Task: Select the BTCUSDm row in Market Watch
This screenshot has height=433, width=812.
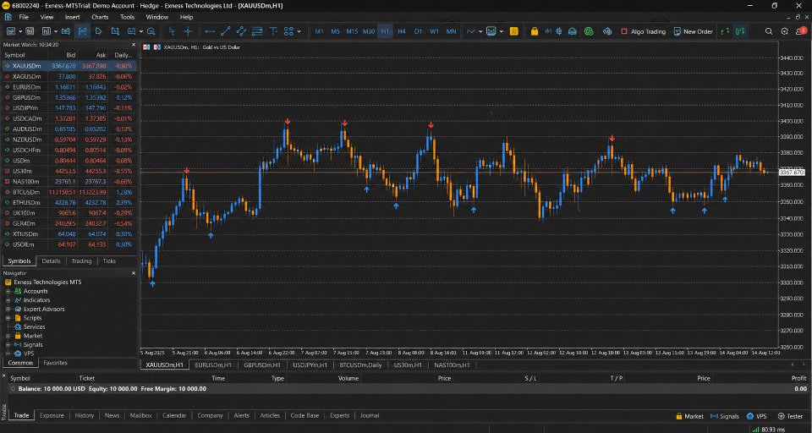Action: coord(69,192)
